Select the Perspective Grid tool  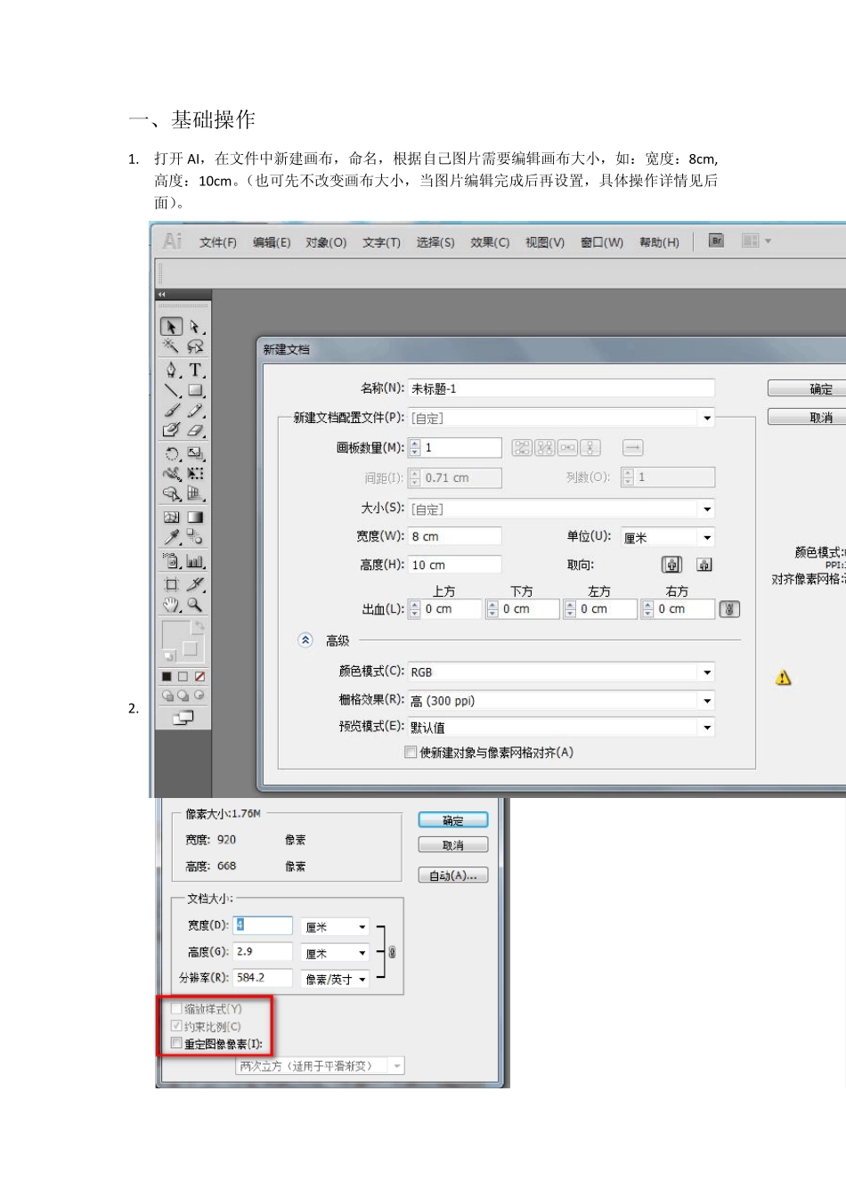coord(195,494)
